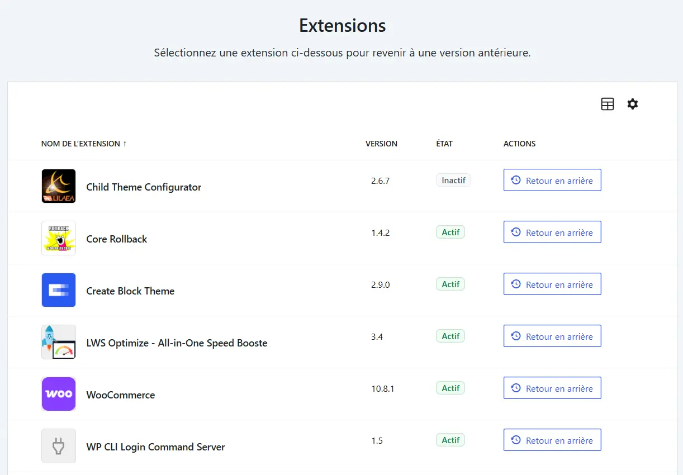683x475 pixels.
Task: Click the Sélectionnez une extension instruction text
Action: tap(342, 54)
